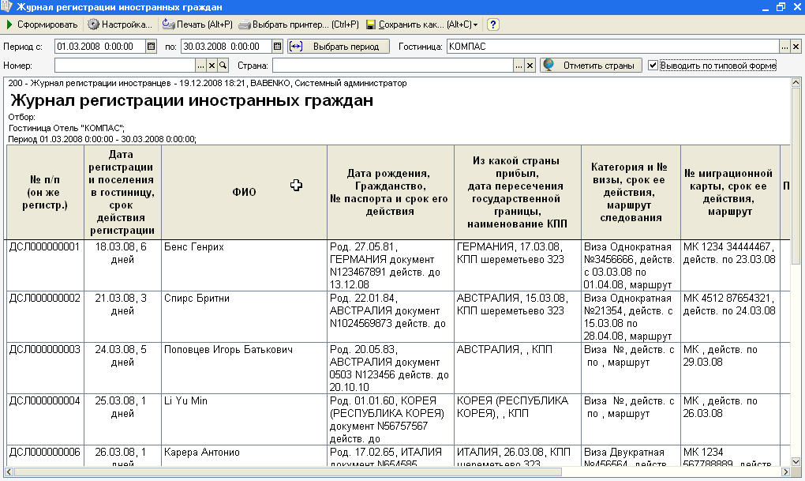Open calendar for по end date
This screenshot has width=805, height=481.
coord(277,47)
